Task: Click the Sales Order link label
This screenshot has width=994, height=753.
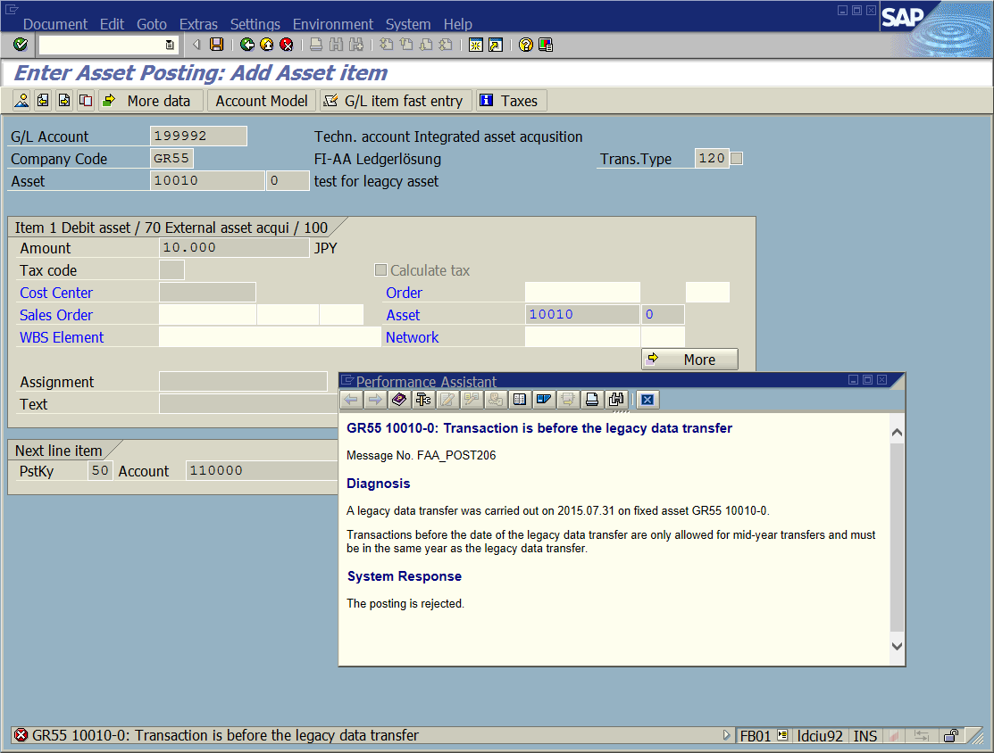Action: (55, 315)
